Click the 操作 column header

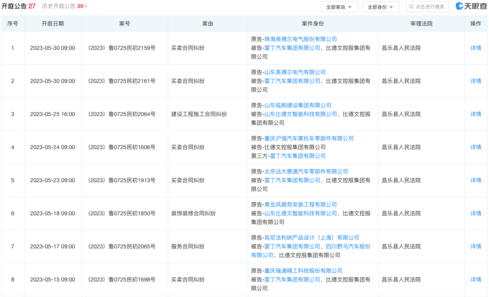coord(475,24)
